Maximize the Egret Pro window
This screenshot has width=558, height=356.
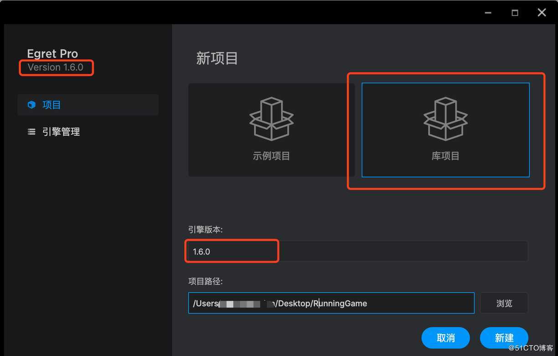click(x=515, y=13)
